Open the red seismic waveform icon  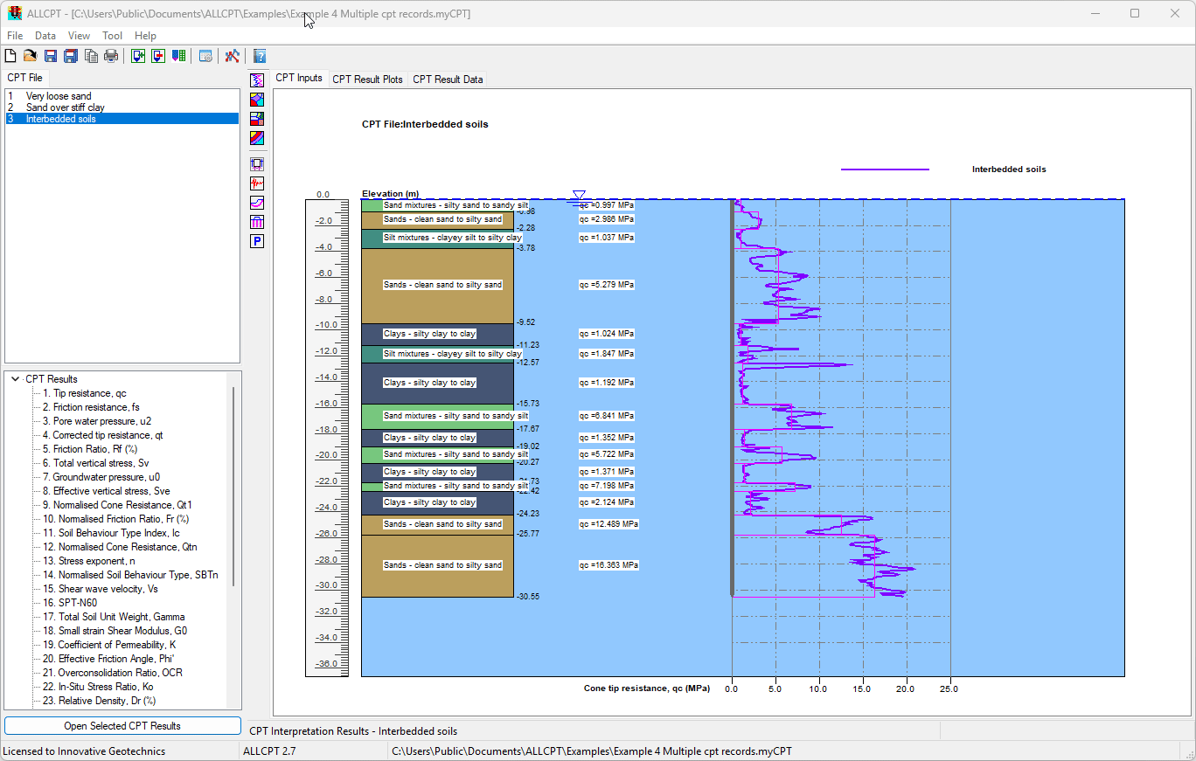(257, 183)
